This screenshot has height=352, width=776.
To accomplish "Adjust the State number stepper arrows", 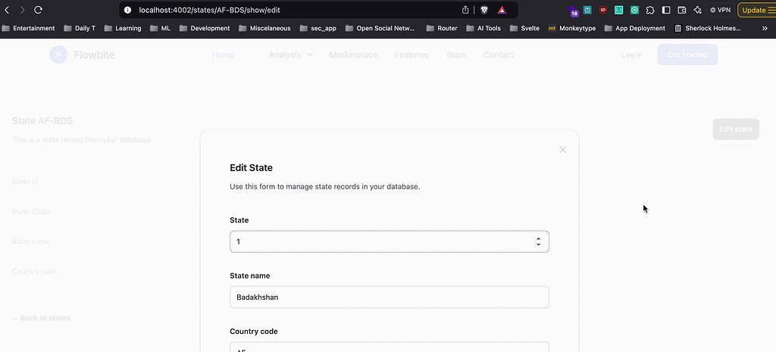I will pos(538,241).
